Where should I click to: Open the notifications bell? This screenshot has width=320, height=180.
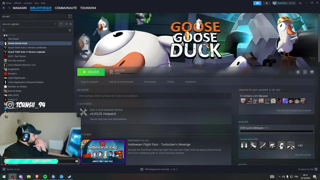(266, 3)
